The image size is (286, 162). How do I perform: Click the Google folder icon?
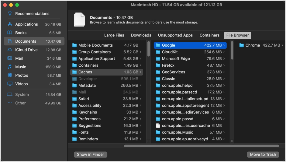[158, 45]
